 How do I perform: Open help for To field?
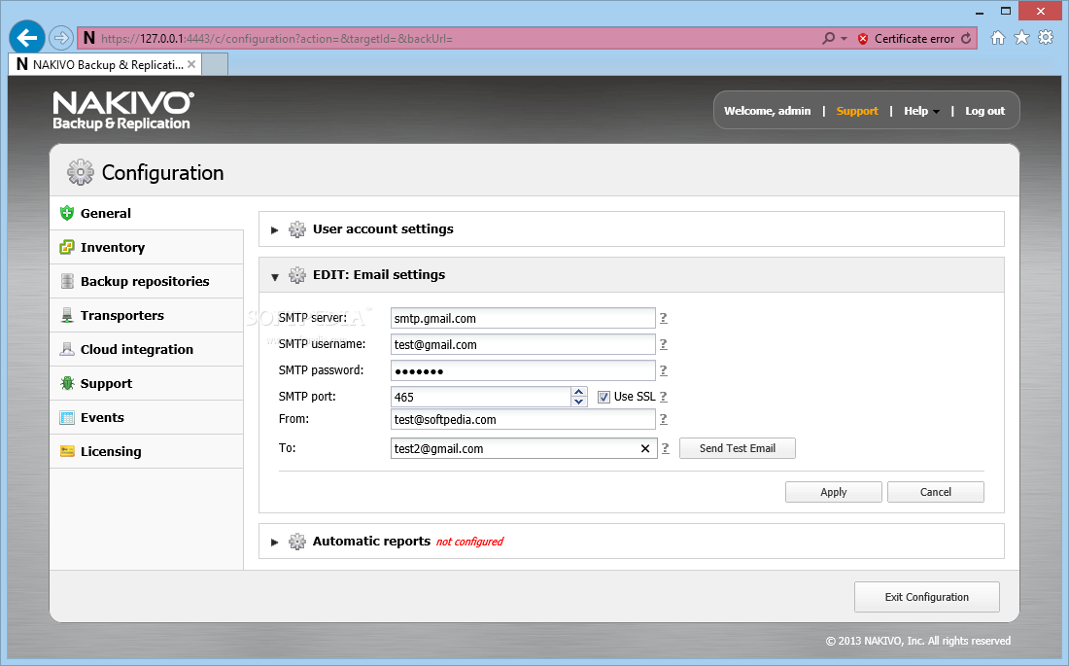(666, 448)
